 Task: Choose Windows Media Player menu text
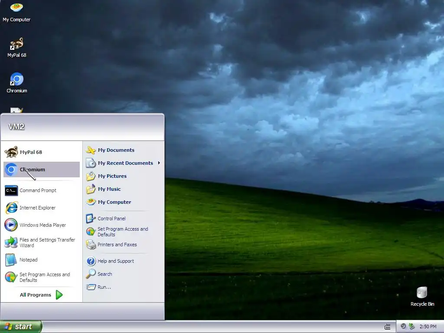tap(43, 225)
